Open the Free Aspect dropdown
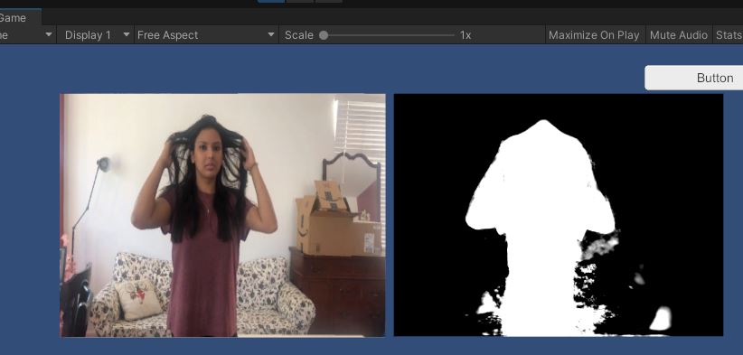 206,35
